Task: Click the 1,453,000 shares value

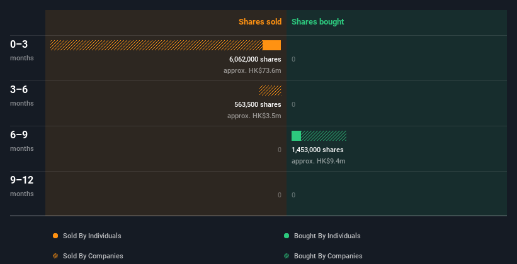Action: point(317,150)
